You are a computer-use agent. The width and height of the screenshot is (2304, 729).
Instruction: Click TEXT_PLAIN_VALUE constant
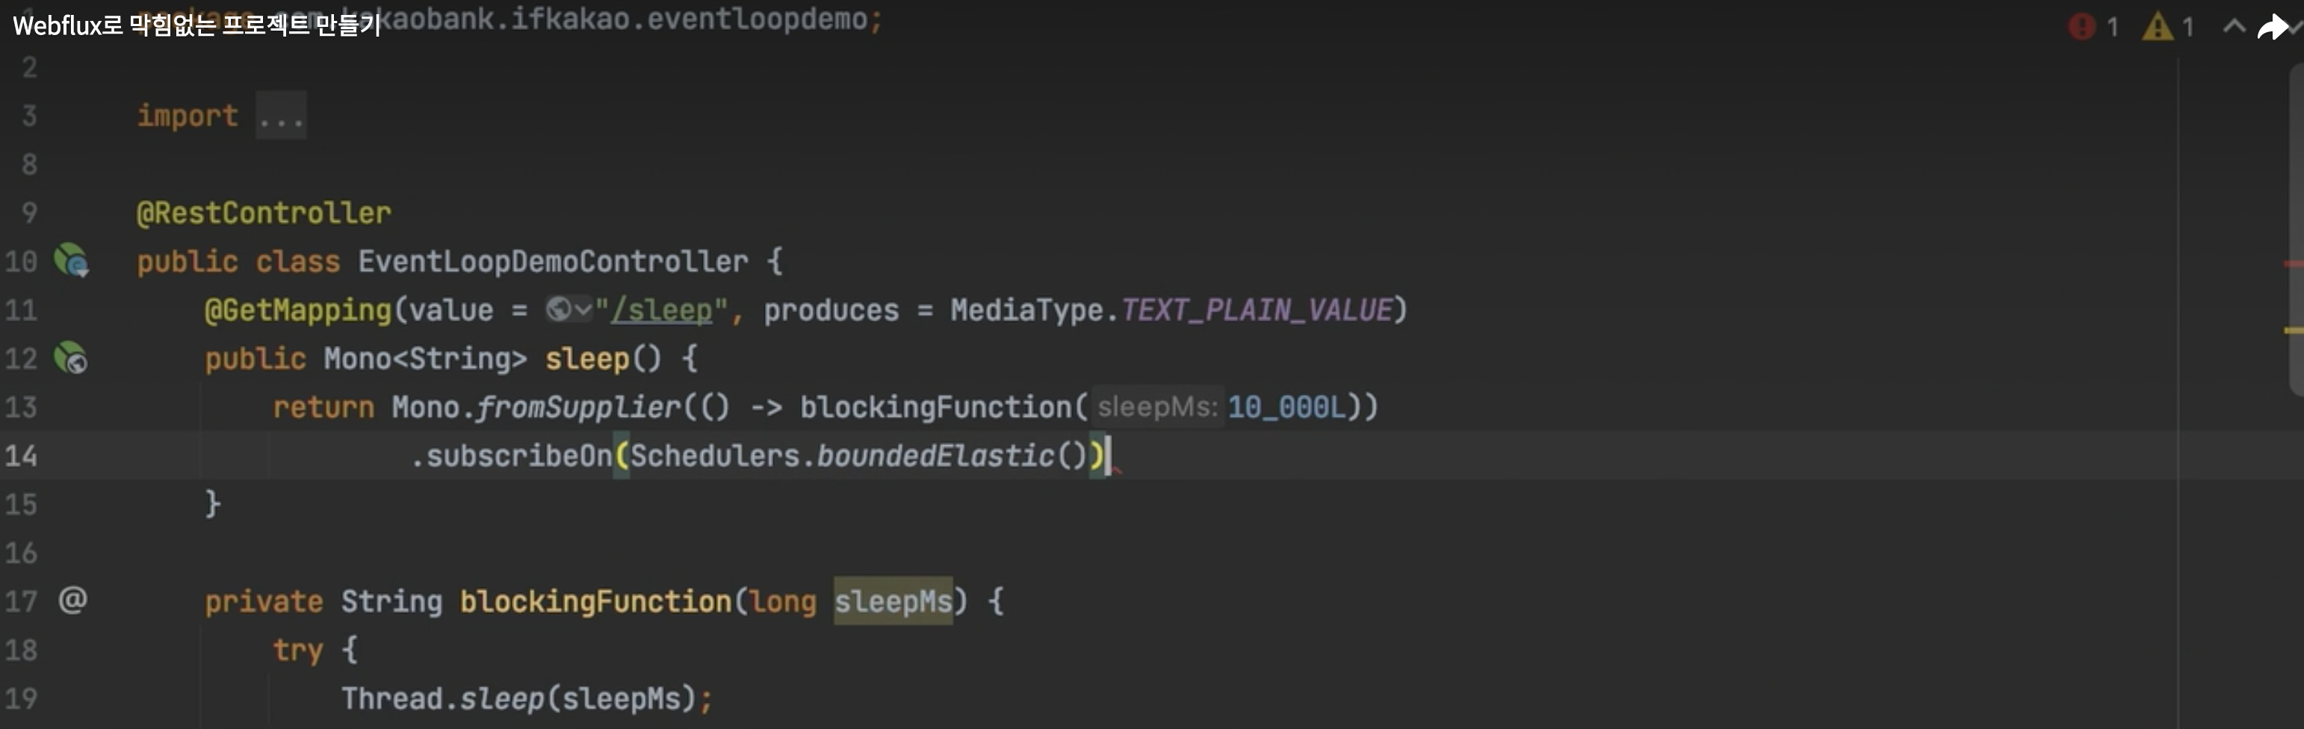[x=1256, y=309]
